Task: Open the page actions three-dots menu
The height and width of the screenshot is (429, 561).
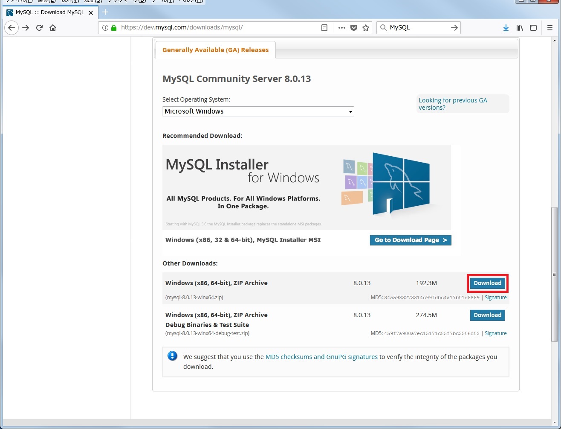Action: click(x=341, y=28)
